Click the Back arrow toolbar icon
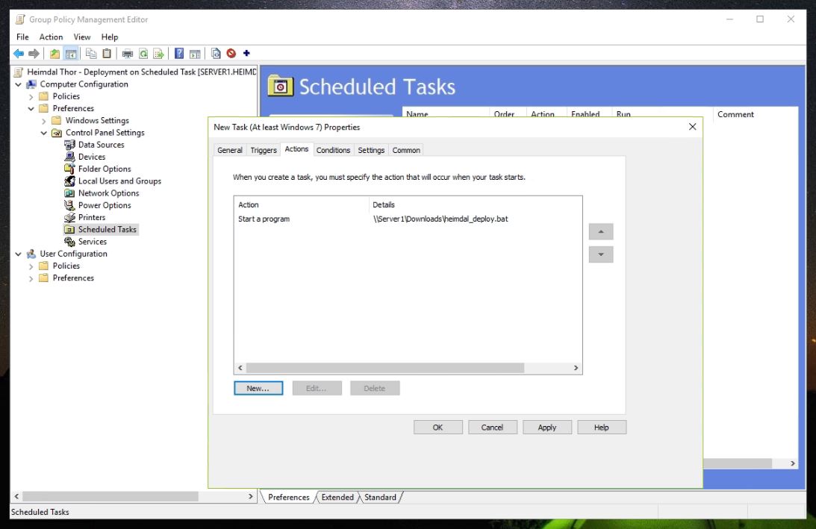The image size is (816, 529). pyautogui.click(x=19, y=53)
